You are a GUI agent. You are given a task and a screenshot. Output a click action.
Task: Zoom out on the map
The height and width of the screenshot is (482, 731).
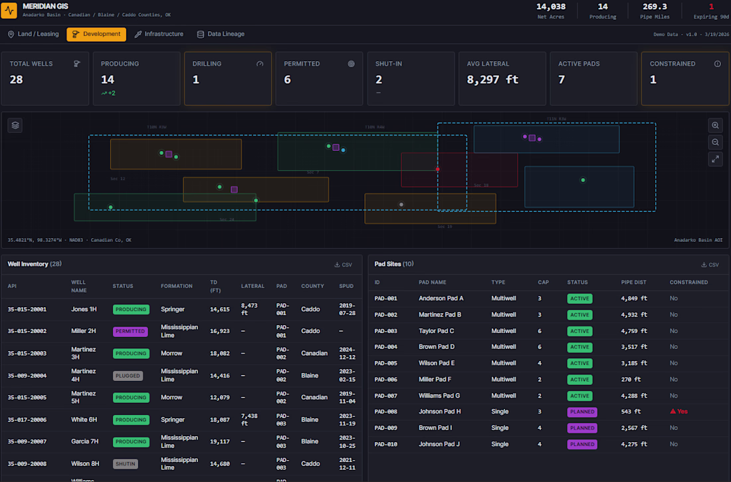[715, 142]
